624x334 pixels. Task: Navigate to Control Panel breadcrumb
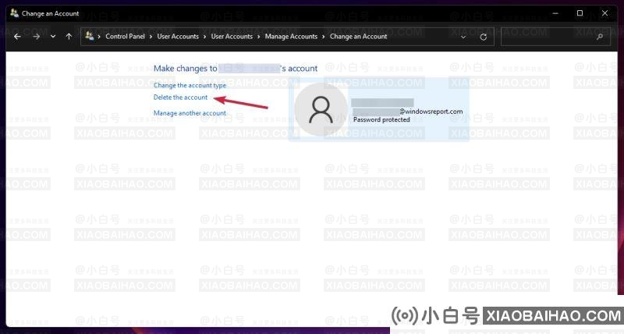pos(125,36)
